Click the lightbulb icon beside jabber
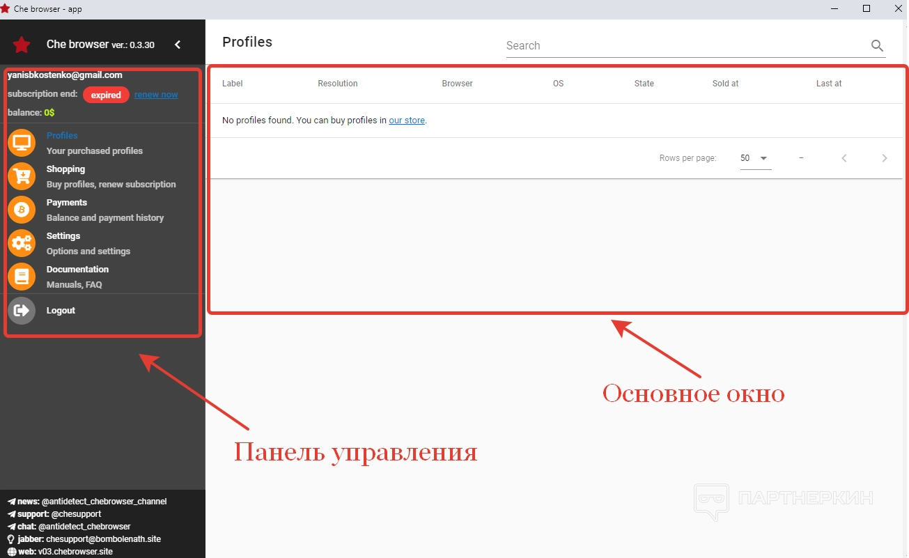The image size is (909, 558). tap(11, 539)
